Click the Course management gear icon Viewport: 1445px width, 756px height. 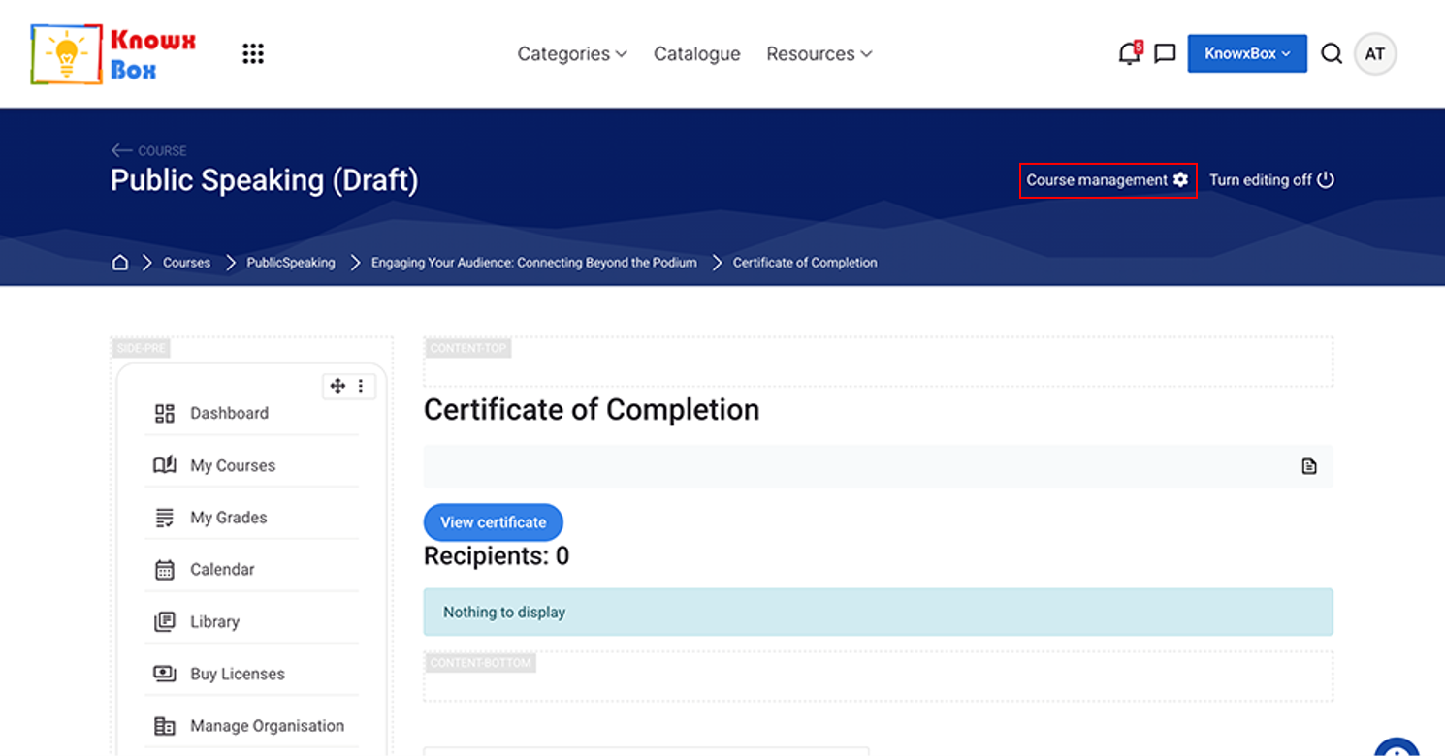1180,180
